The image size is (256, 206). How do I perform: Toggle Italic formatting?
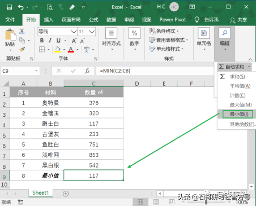click(50, 41)
